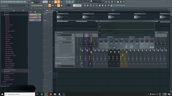Viewport: 172px width, 96px height.
Task: Select the Fruity Limiter effect slot
Action: (x=64, y=42)
